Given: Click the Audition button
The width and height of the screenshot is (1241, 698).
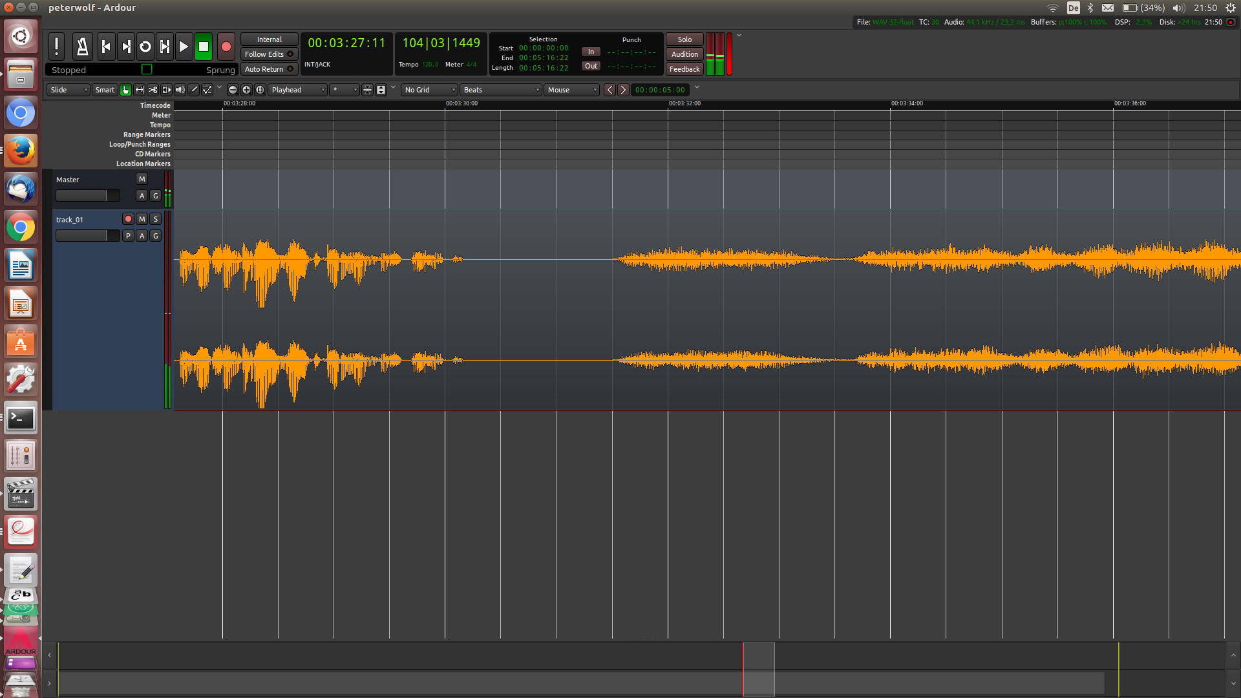Looking at the screenshot, I should pos(683,54).
